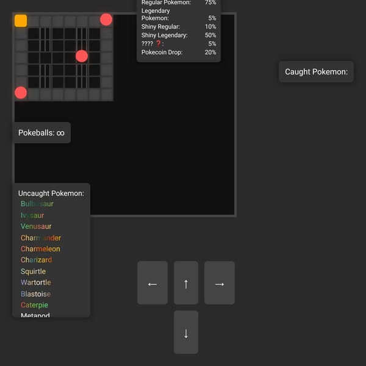
Task: Select Bulbasaur in Uncaught Pokemon list
Action: (x=37, y=204)
